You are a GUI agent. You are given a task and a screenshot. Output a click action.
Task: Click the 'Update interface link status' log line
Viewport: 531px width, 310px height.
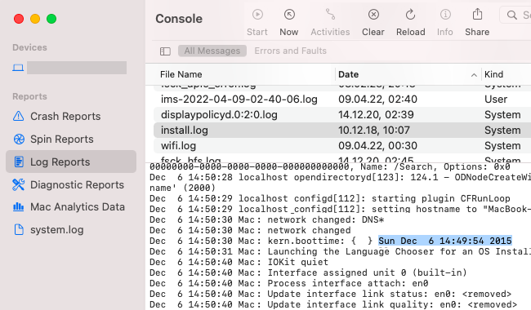pyautogui.click(x=331, y=294)
